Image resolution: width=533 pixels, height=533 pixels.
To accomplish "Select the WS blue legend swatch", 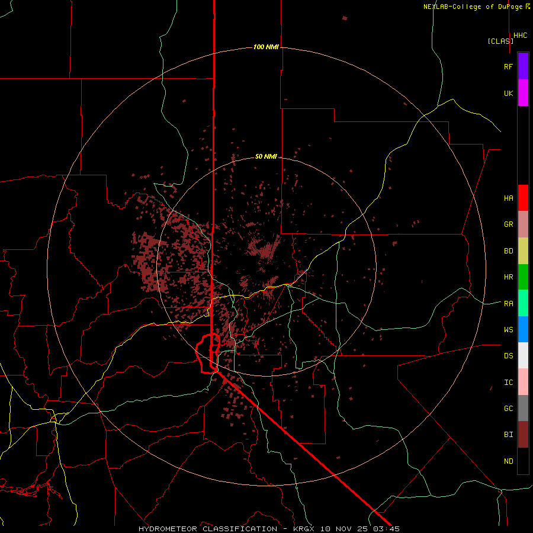I will (x=523, y=329).
